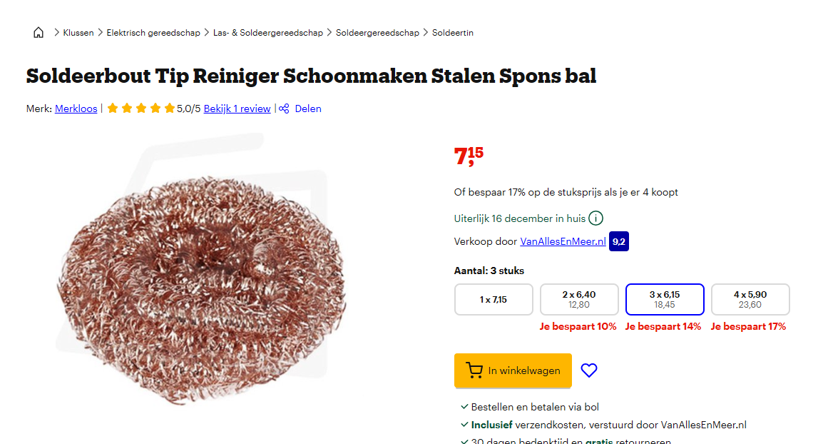The image size is (818, 444).
Task: Navigate to Las- & Soldeergereedschap breadcrumb
Action: [268, 33]
